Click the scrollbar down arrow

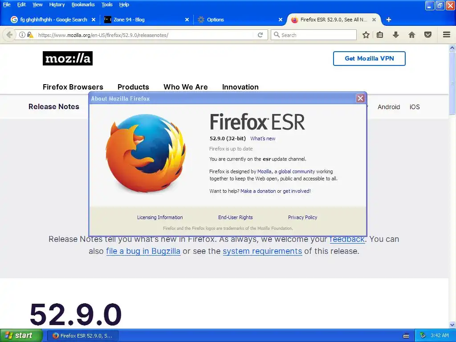click(452, 325)
